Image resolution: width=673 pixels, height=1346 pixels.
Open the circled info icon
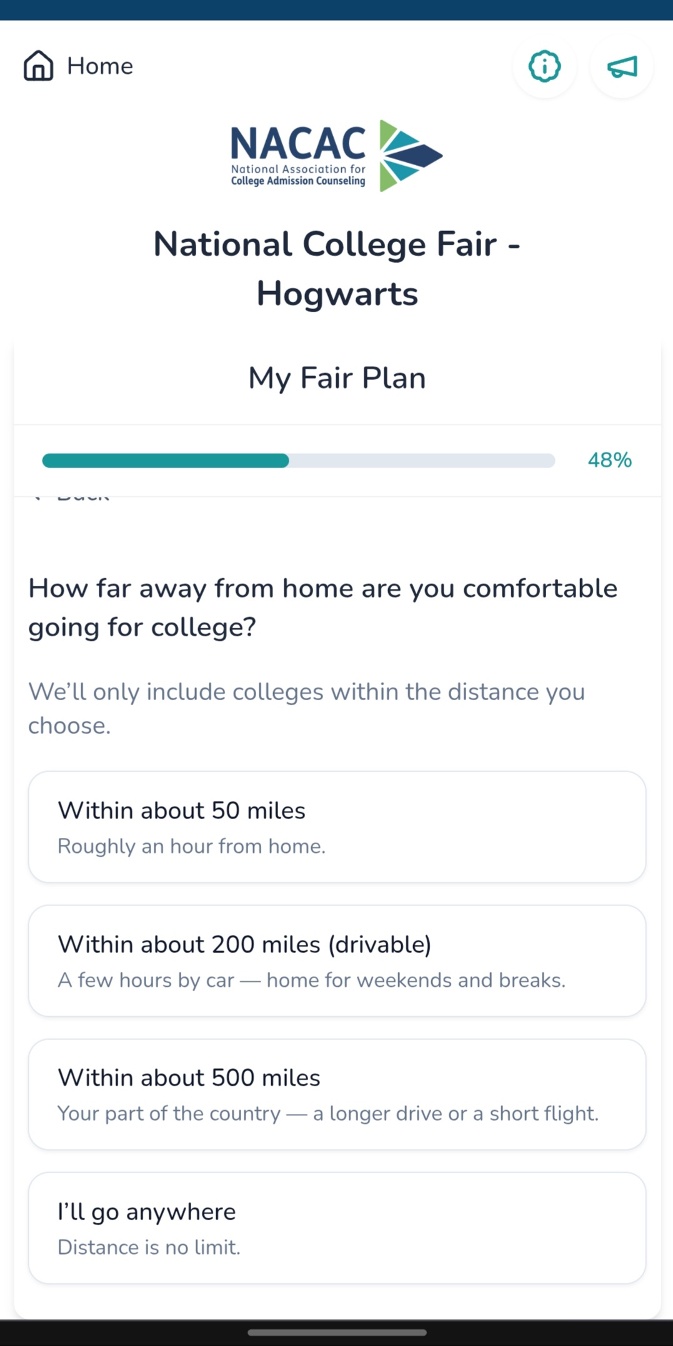544,66
